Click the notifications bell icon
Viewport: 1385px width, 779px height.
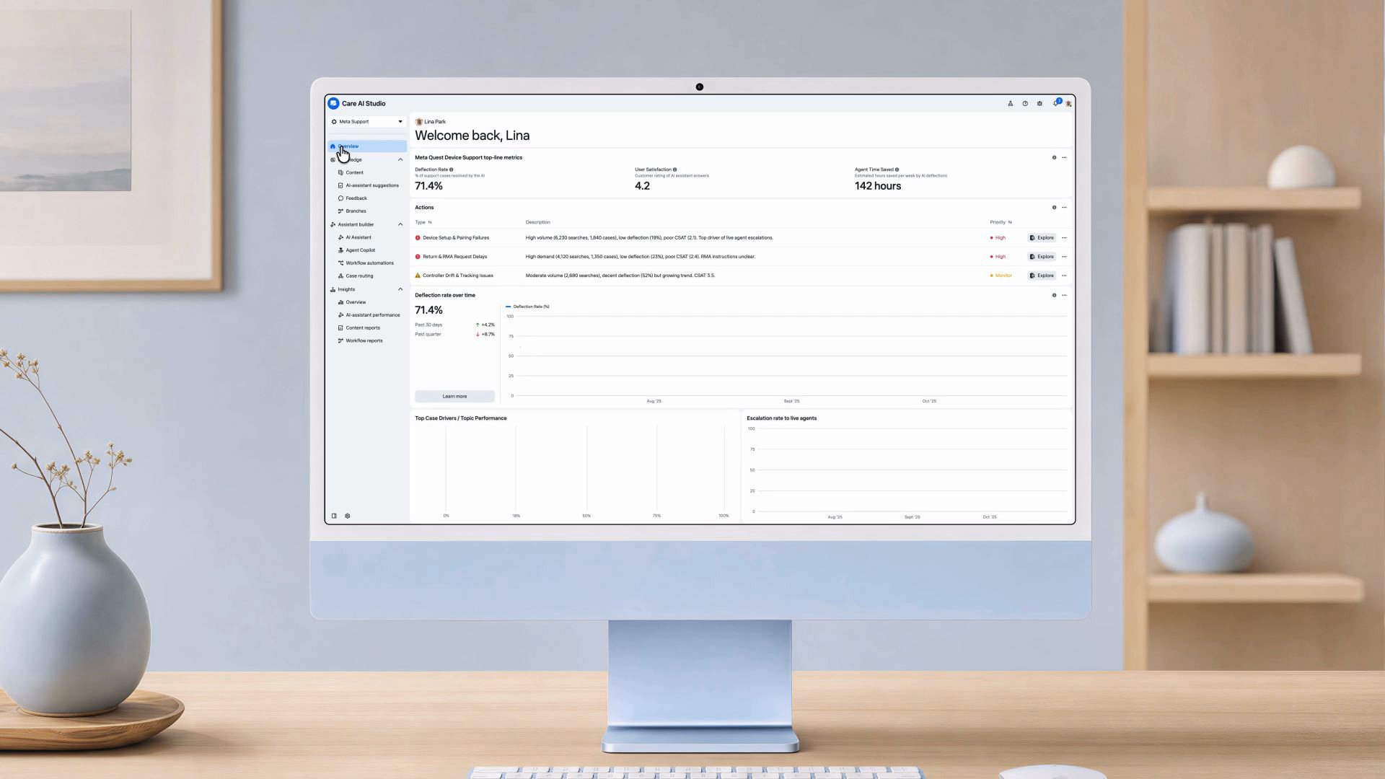click(x=1055, y=103)
